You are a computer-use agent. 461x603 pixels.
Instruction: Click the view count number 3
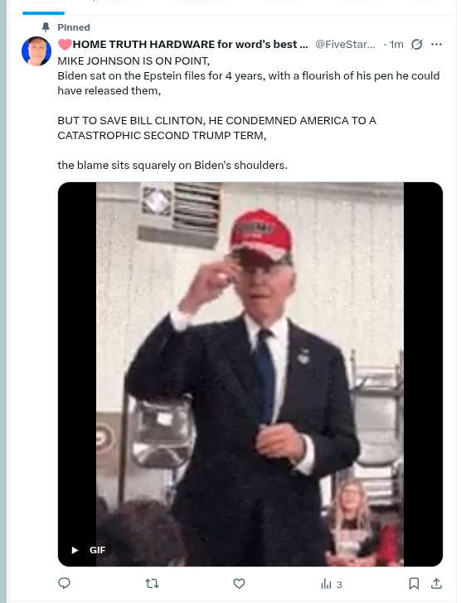point(339,585)
